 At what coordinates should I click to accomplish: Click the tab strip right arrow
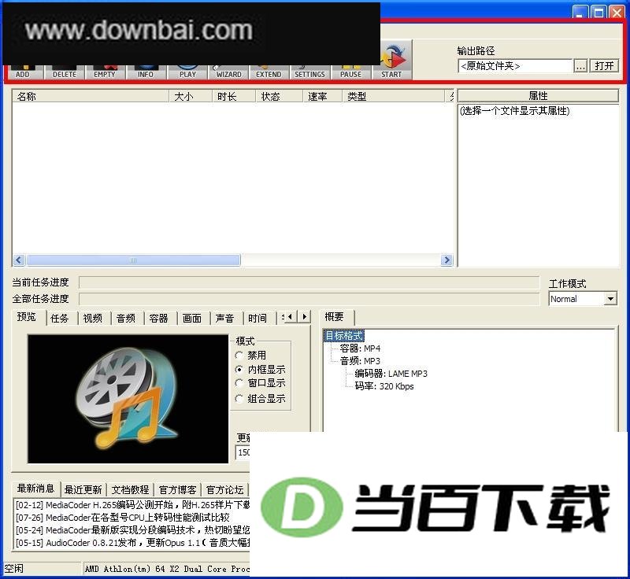coord(304,316)
